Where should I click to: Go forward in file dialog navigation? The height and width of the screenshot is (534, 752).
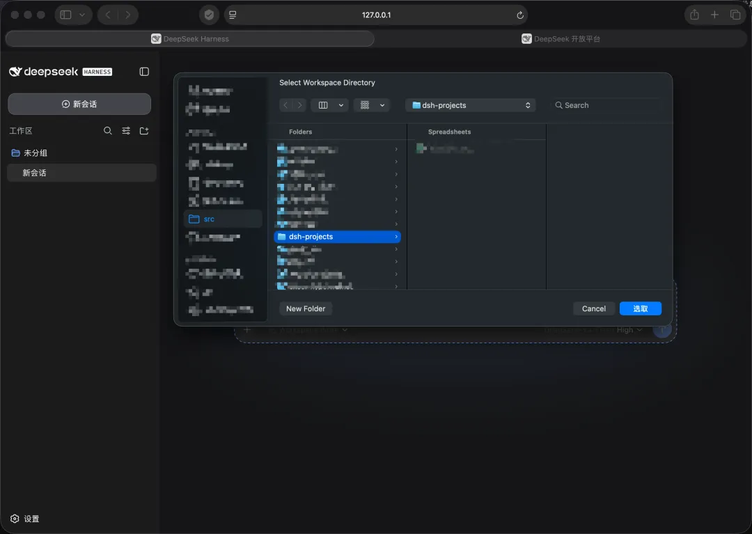(299, 105)
